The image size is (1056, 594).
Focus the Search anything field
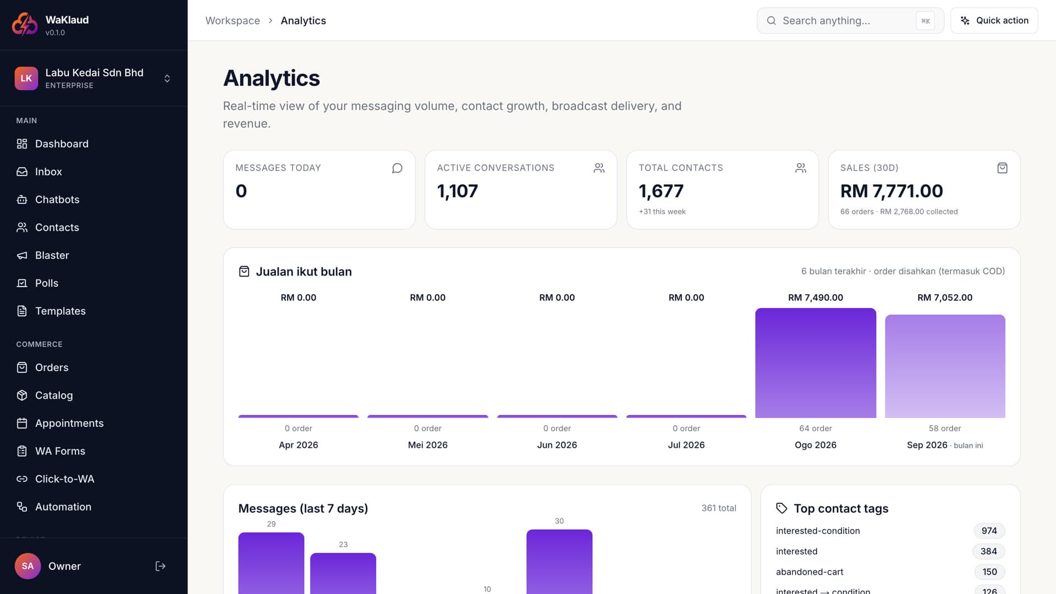pyautogui.click(x=850, y=20)
